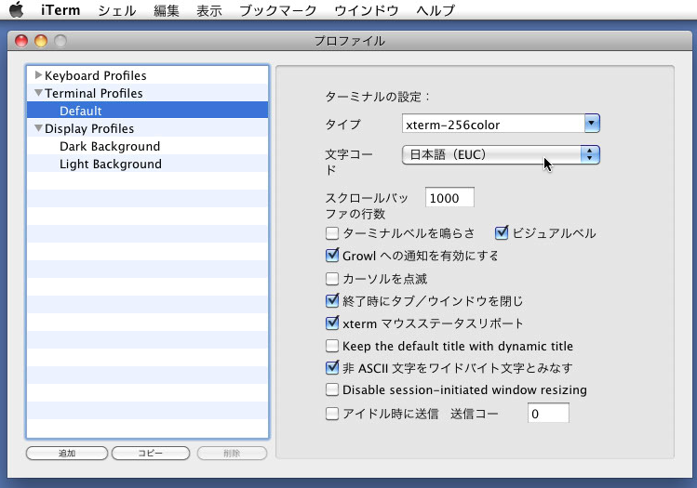Screen dimensions: 697x488
Task: Open the iTerm application menu
Action: 60,10
